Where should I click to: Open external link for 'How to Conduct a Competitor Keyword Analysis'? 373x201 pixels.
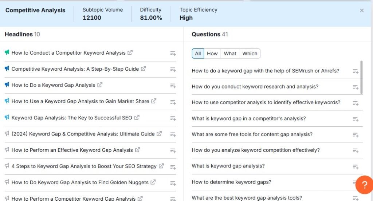tap(130, 52)
